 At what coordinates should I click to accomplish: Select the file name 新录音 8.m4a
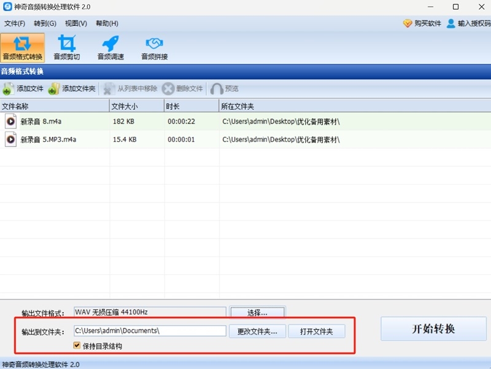pos(41,121)
